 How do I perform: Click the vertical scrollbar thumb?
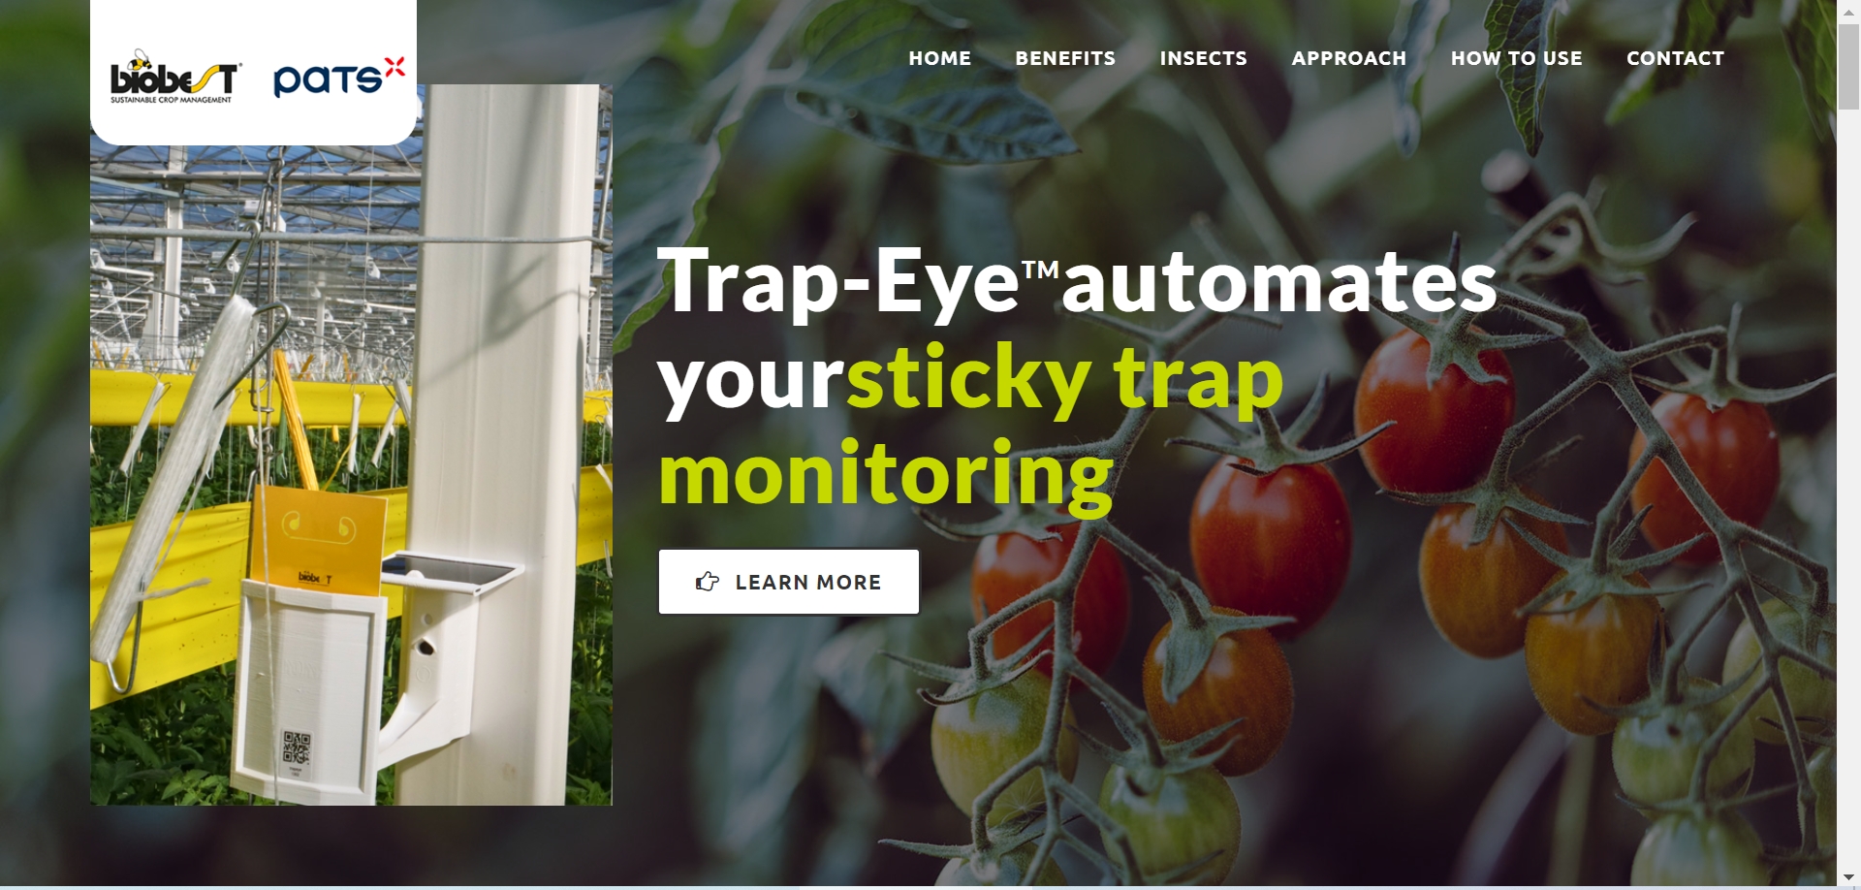(x=1848, y=66)
